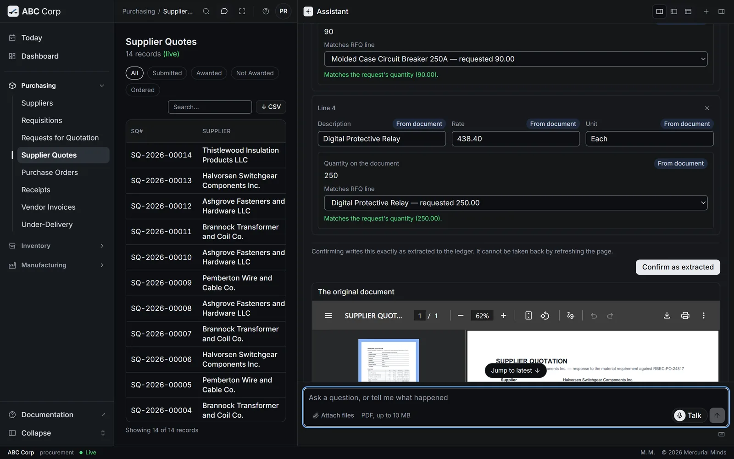Click Confirm as extracted button
The image size is (734, 459).
point(678,267)
